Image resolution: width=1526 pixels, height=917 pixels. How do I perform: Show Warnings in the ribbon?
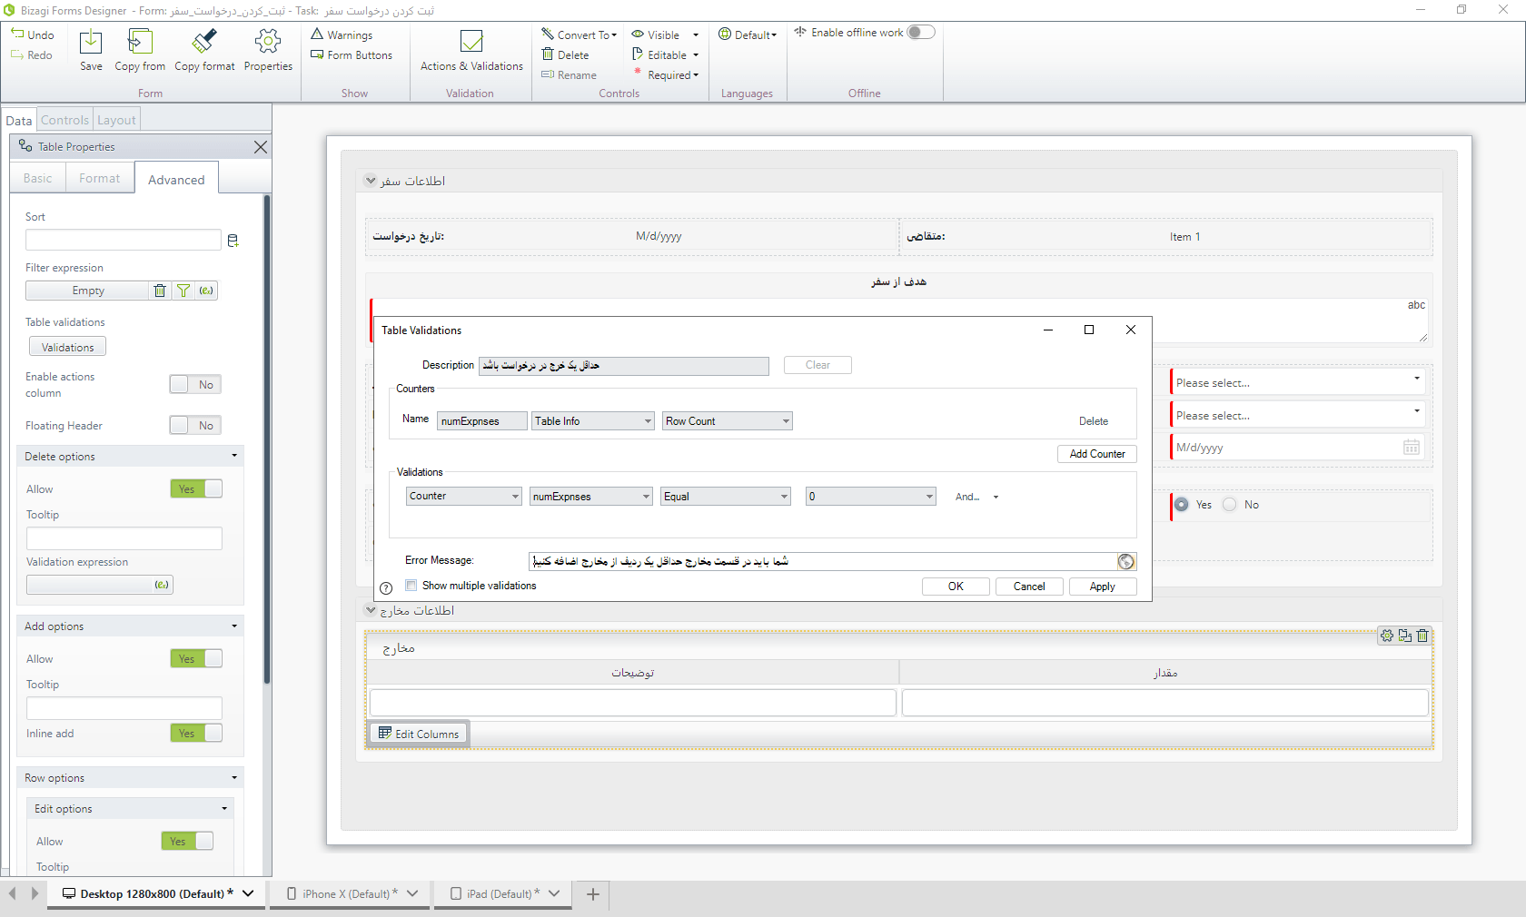point(342,35)
